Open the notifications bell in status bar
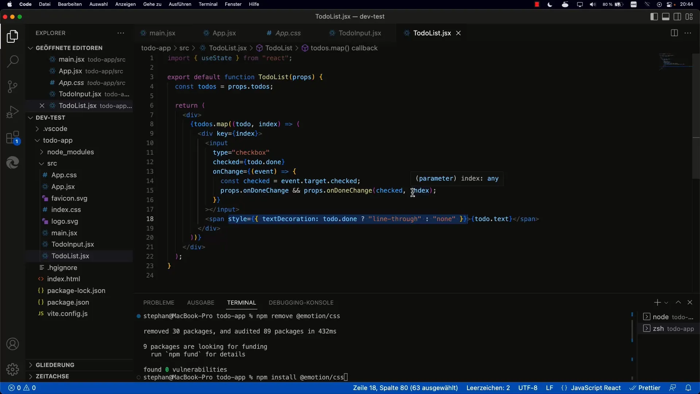Image resolution: width=700 pixels, height=394 pixels. pyautogui.click(x=688, y=388)
